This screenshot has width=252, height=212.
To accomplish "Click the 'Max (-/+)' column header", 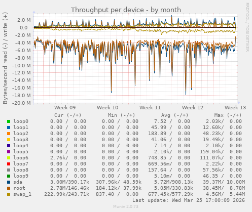I will point(228,115).
